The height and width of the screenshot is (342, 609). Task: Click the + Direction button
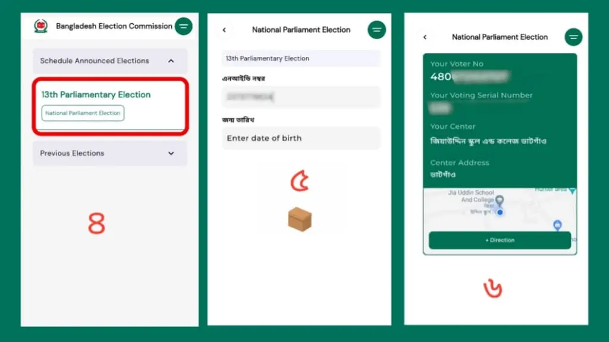coord(500,240)
